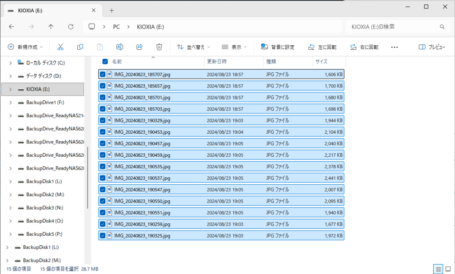
Task: Deselect checkbox of IMG_20240823_190325.jpg
Action: coord(103,235)
